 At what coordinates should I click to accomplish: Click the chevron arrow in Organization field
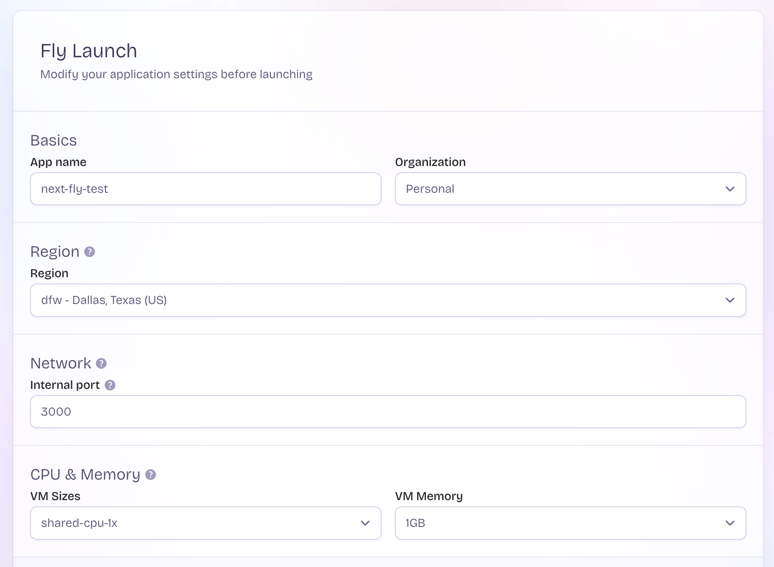click(x=730, y=189)
